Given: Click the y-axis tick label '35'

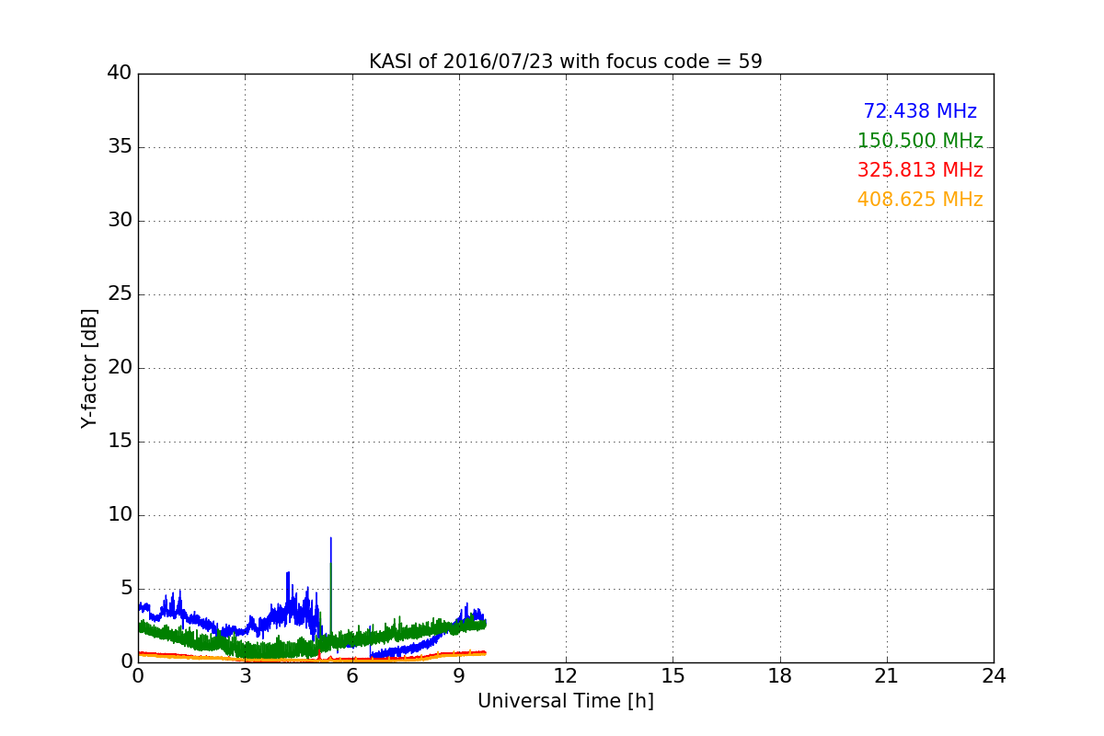Looking at the screenshot, I should tap(120, 146).
